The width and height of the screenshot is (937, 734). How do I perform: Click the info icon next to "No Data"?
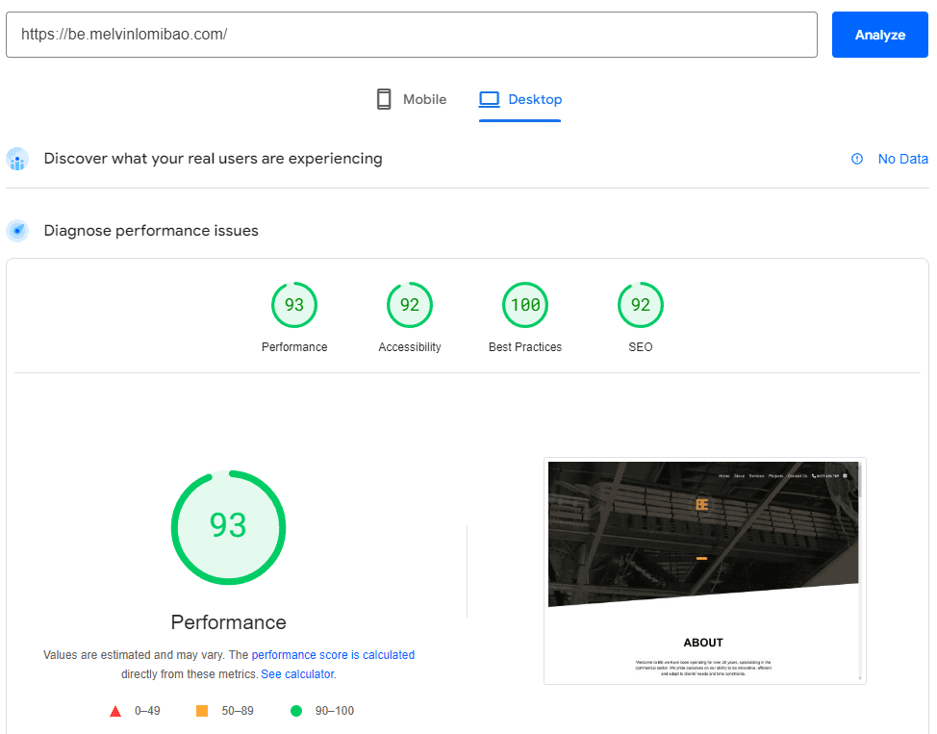click(856, 159)
